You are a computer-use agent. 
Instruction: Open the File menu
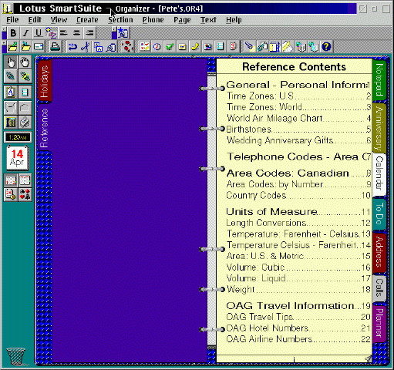(12, 20)
